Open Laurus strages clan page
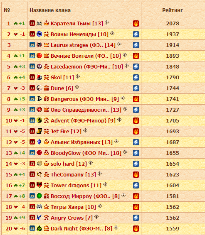 [83, 45]
